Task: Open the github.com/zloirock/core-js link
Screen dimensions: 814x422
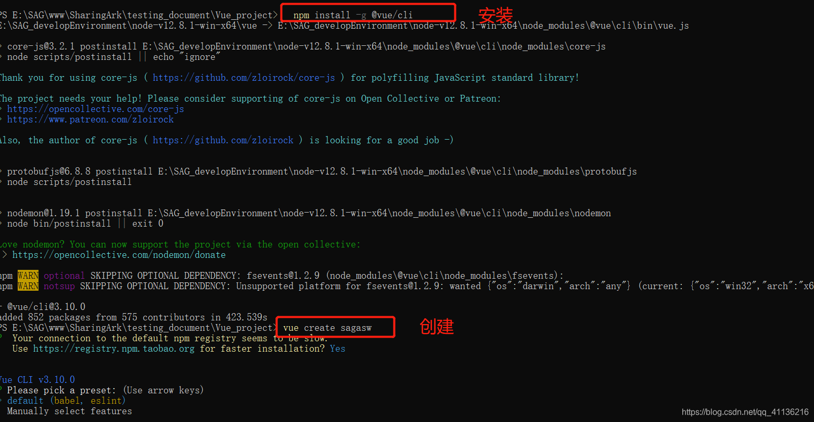Action: 244,78
